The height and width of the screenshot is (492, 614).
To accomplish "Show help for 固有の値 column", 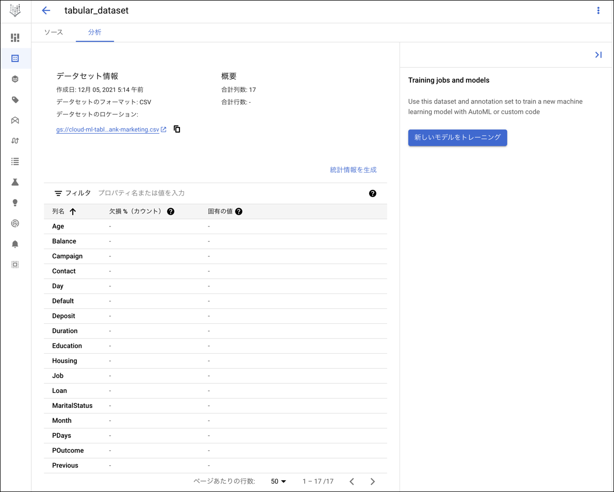I will tap(239, 211).
